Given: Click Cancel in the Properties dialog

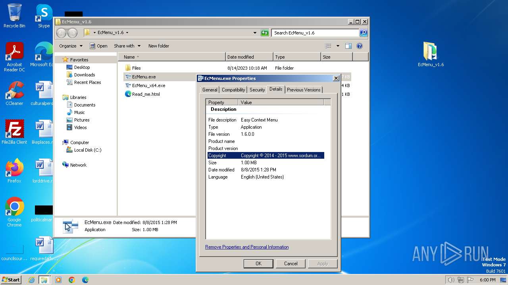Looking at the screenshot, I should pyautogui.click(x=291, y=264).
